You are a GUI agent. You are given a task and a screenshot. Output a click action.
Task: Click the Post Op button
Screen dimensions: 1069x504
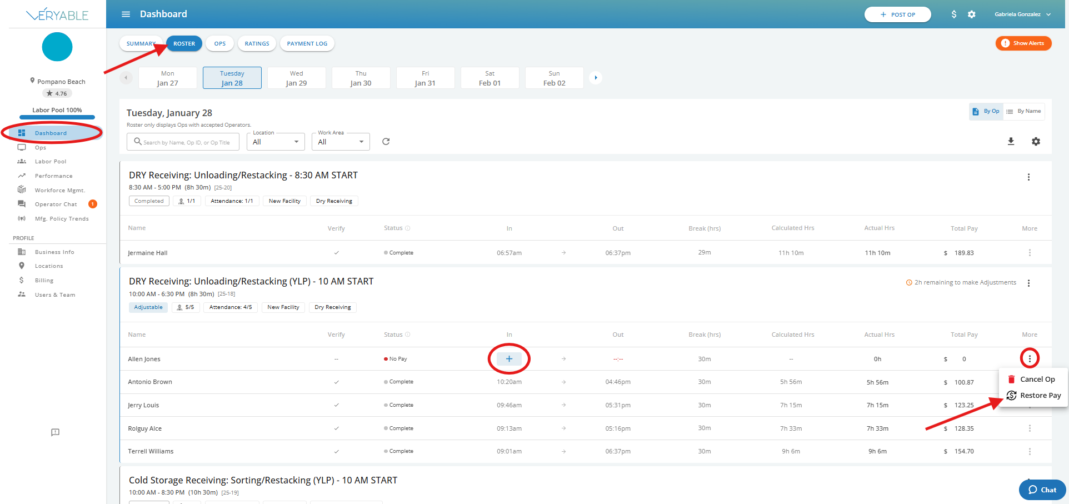click(x=898, y=14)
